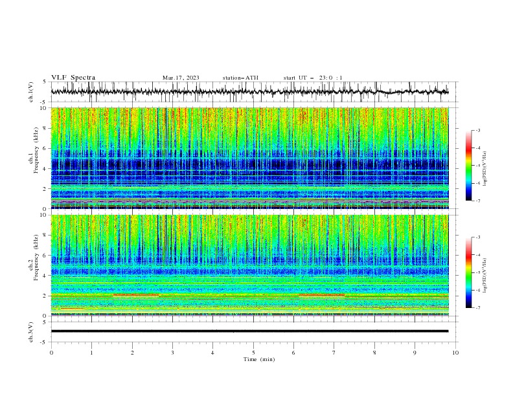Screen dimensions: 513x396
Task: Click time axis tick label '7'
Action: 334,353
